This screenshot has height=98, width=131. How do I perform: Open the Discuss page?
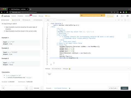point(41,16)
